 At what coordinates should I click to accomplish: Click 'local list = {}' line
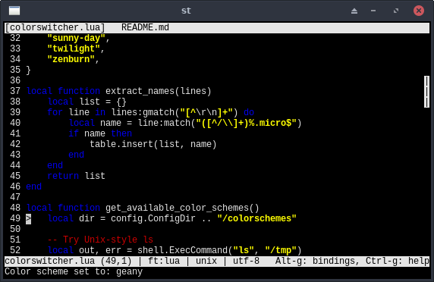click(87, 102)
